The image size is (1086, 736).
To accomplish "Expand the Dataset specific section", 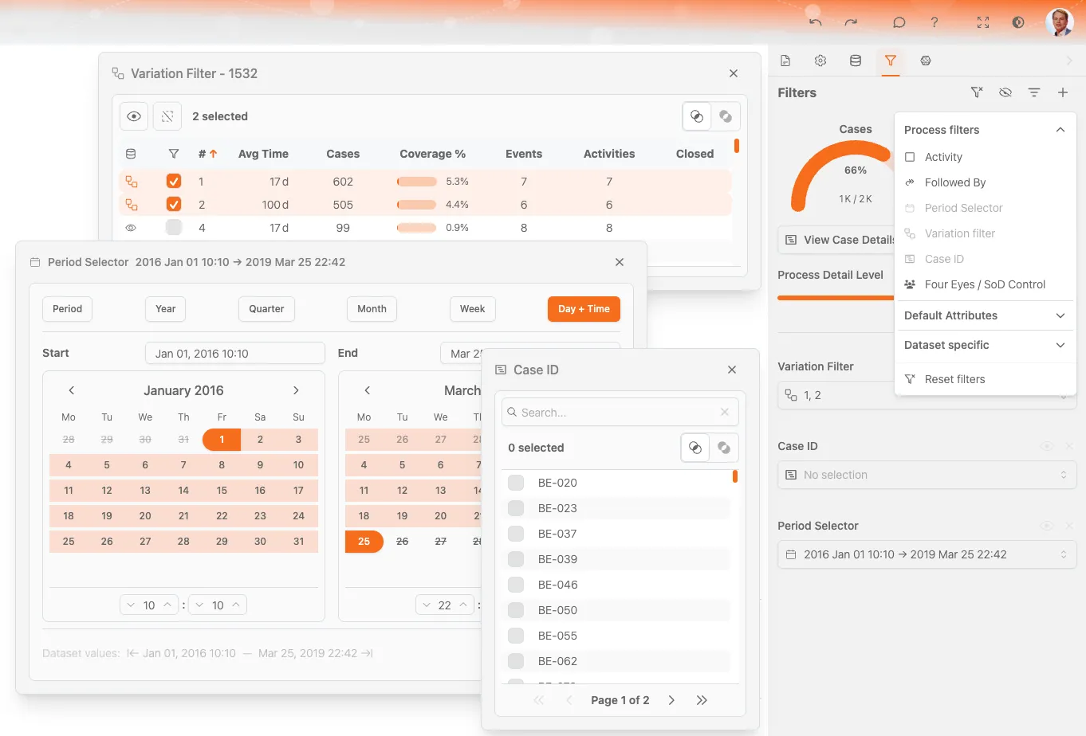I will [985, 345].
